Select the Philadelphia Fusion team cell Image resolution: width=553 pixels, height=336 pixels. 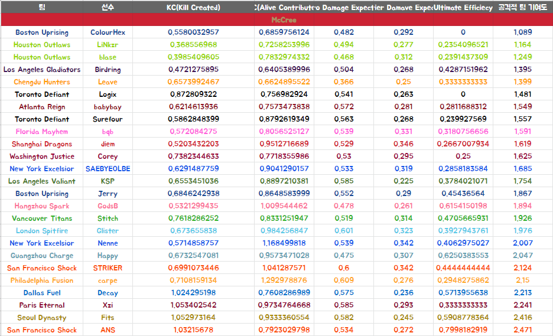pos(42,280)
